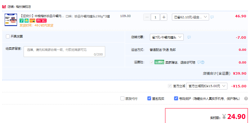Enable the 开具发票 invoice checkbox
This screenshot has width=251, height=123.
point(8,37)
